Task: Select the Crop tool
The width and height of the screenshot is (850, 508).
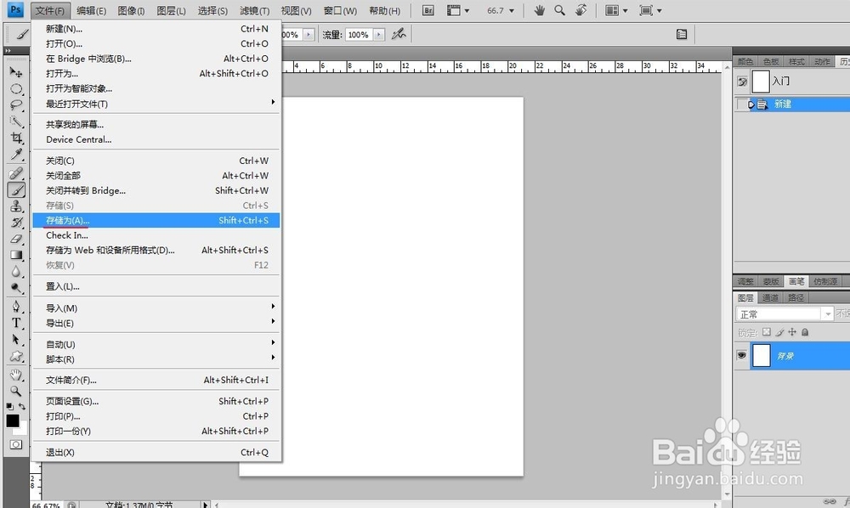Action: click(16, 138)
